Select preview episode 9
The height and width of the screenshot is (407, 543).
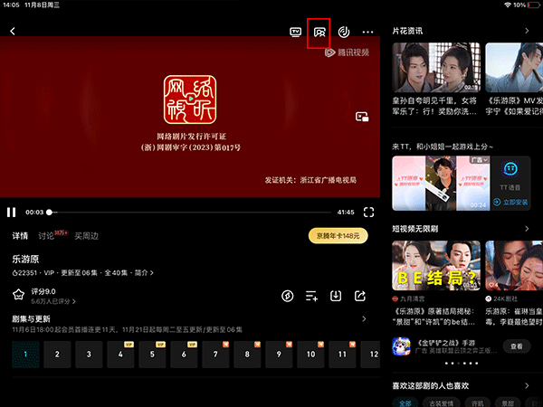279,354
